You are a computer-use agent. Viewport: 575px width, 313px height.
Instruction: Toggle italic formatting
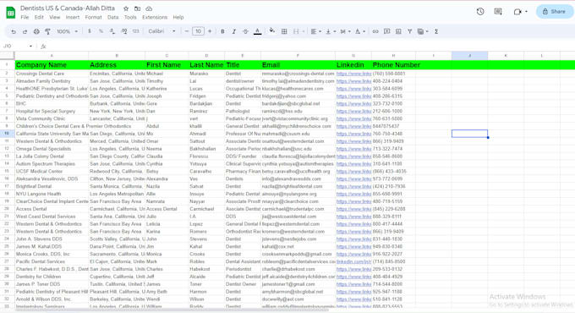click(234, 31)
